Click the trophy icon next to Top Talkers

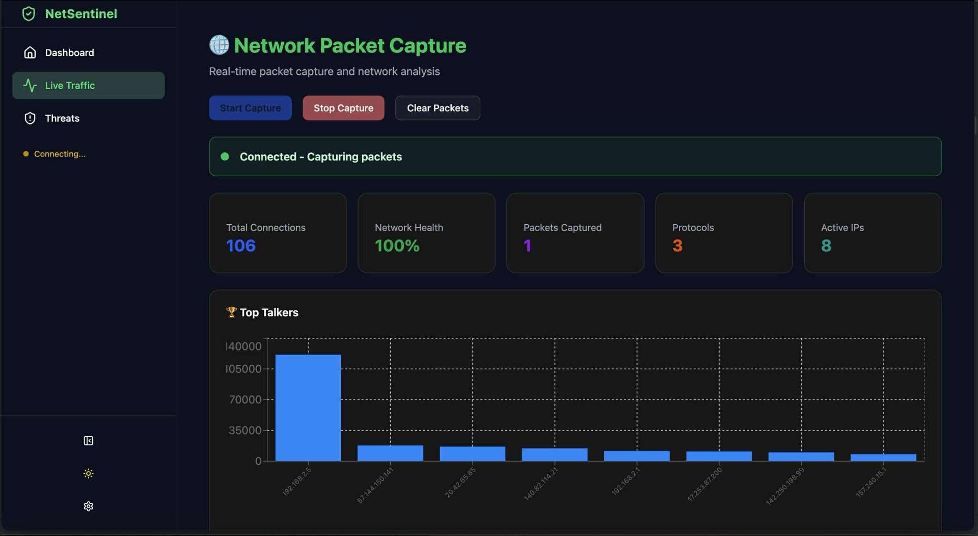[231, 312]
